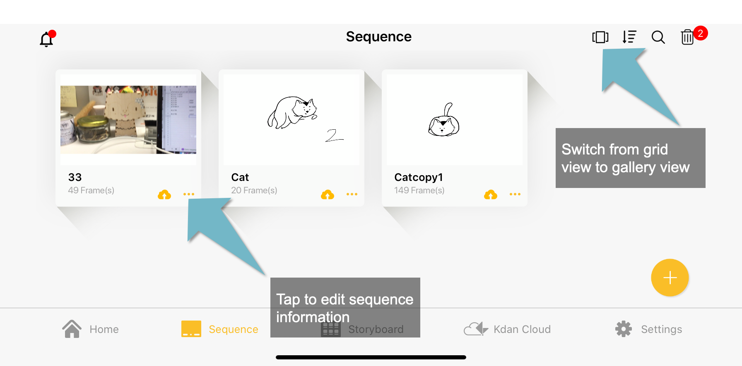Upload sequence 33 to cloud
Screen dimensions: 742x366
click(x=164, y=195)
